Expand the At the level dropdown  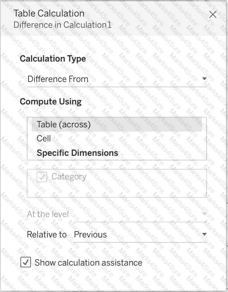click(203, 213)
